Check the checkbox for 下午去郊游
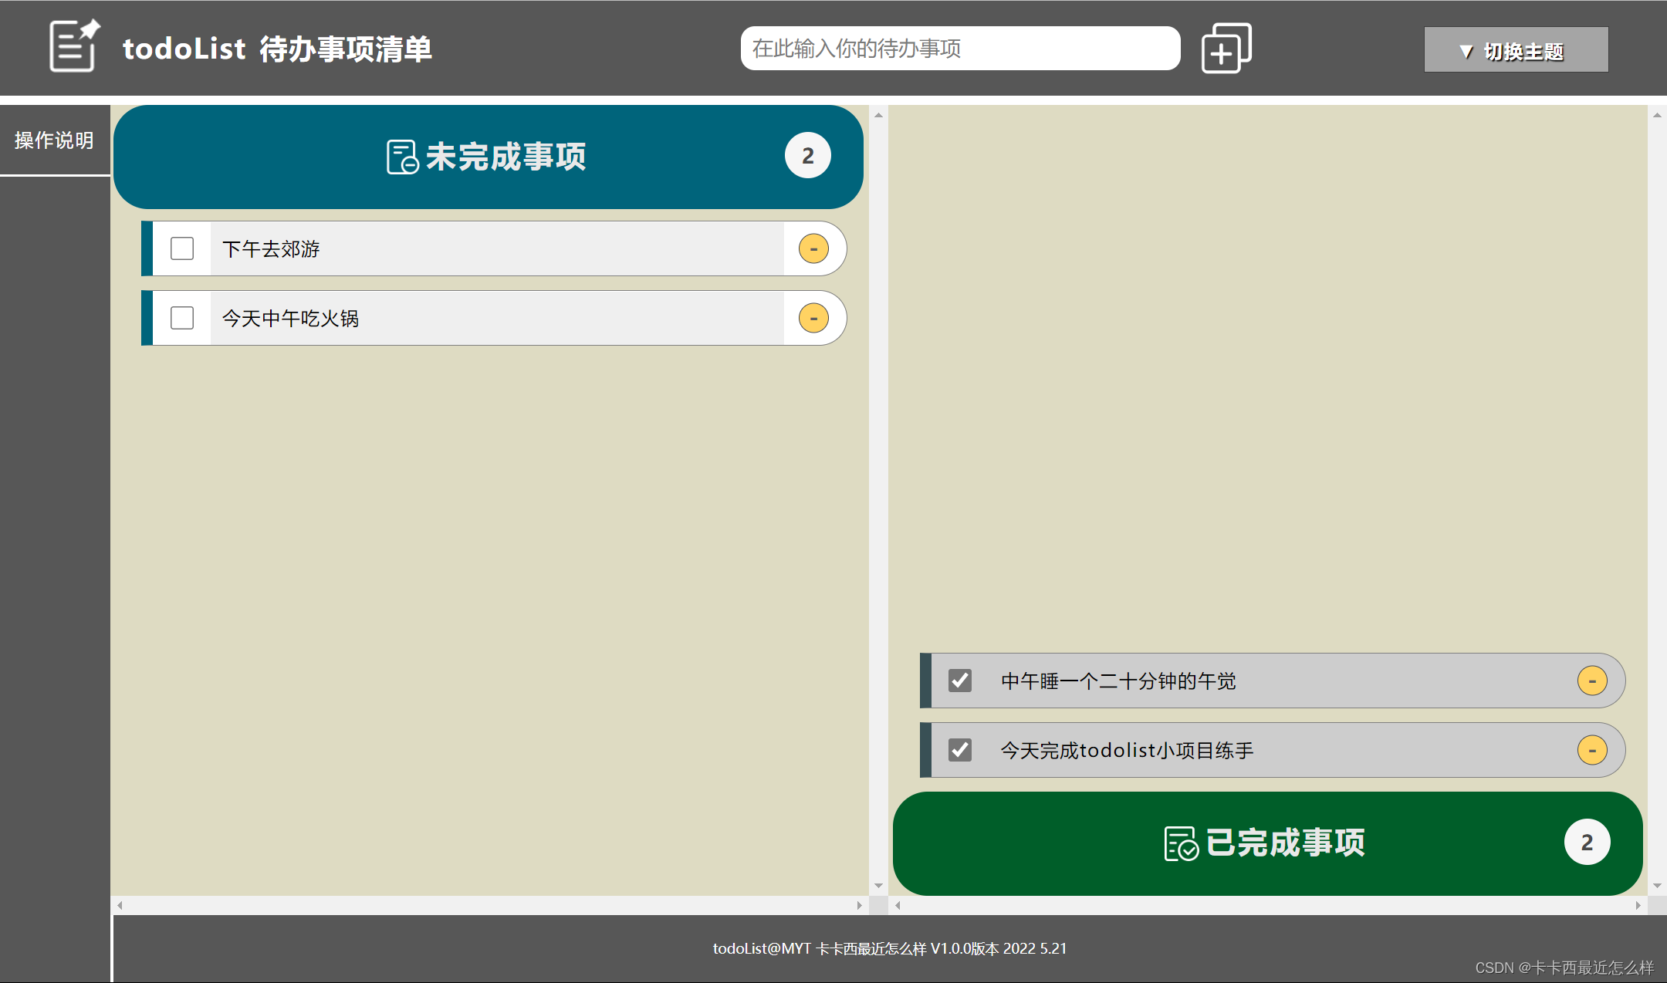 click(x=182, y=248)
